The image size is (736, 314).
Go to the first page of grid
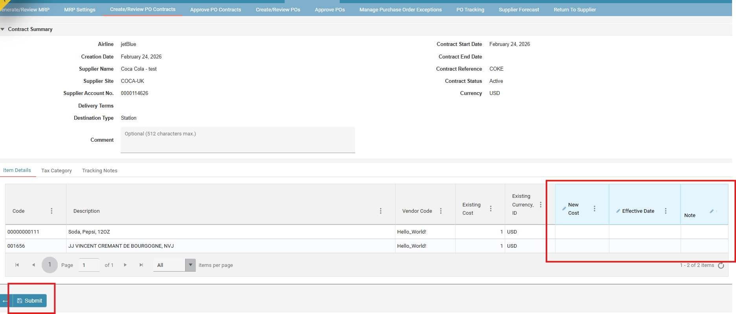coord(17,265)
